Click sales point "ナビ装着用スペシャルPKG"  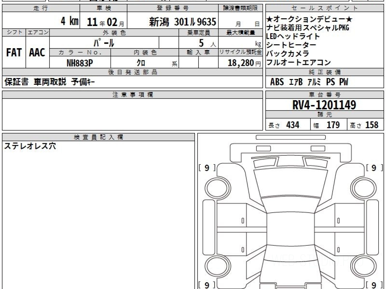pos(308,28)
